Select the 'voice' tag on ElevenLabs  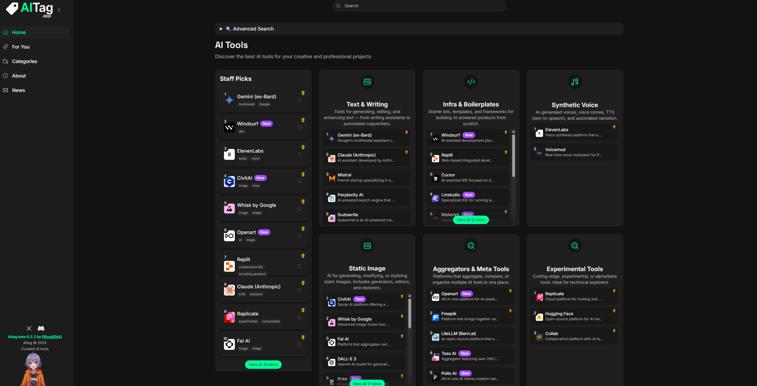(x=255, y=159)
